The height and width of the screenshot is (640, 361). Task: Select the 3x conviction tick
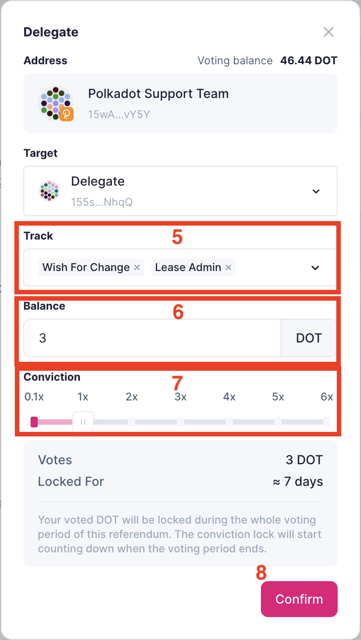pos(180,422)
